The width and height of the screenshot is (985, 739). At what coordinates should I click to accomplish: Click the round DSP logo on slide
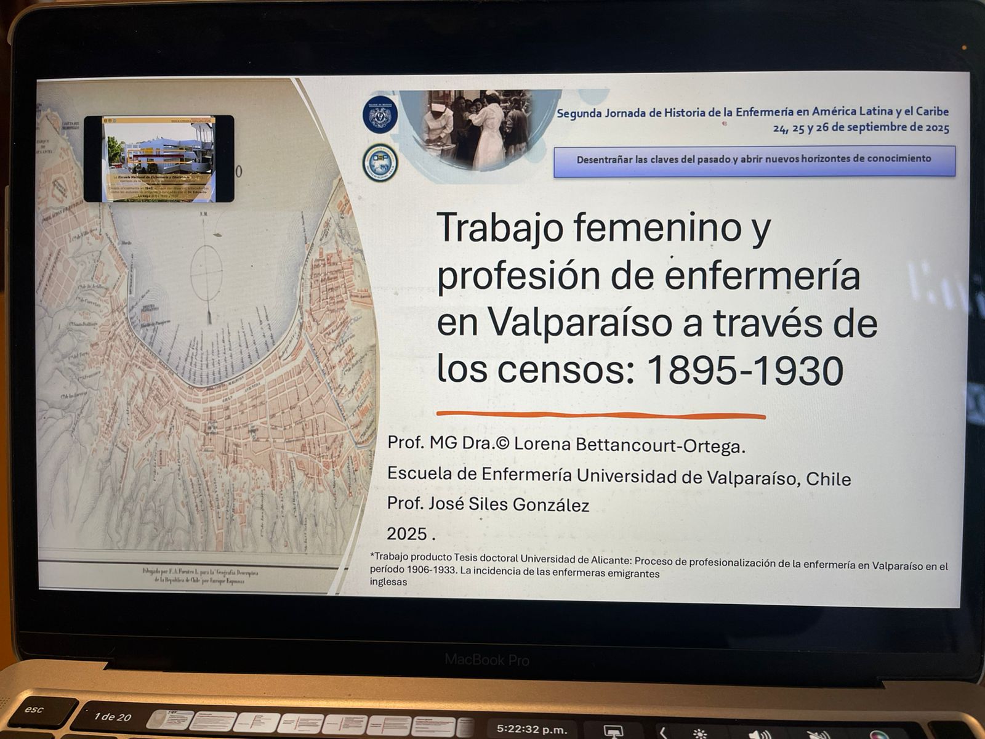pyautogui.click(x=380, y=163)
